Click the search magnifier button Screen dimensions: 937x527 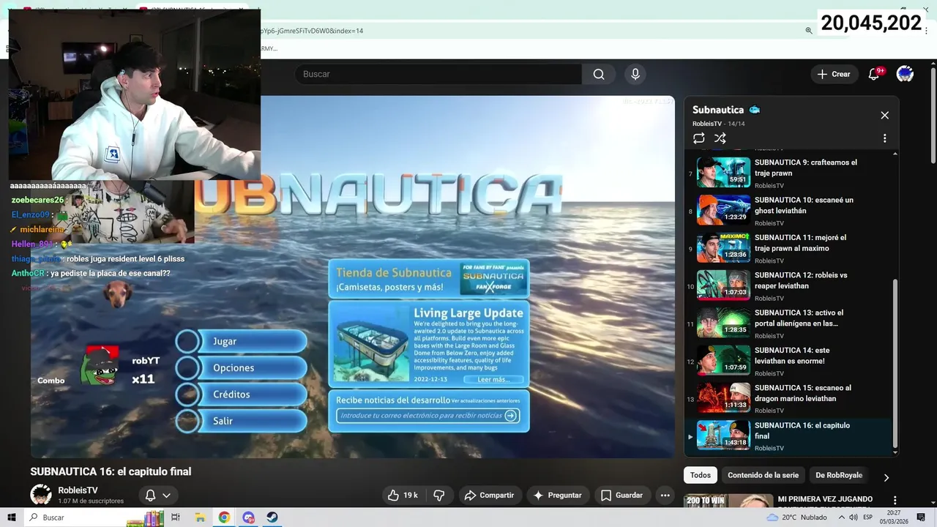[x=599, y=74]
